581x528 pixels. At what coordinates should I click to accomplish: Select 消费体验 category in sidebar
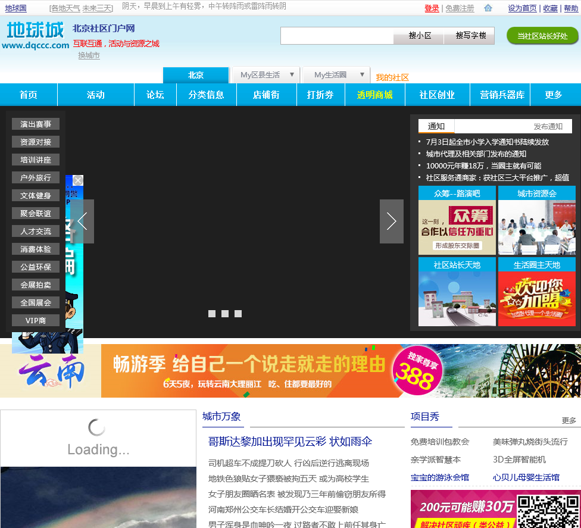pos(36,249)
